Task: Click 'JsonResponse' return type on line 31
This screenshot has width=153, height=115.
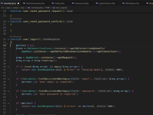Action: [51, 39]
